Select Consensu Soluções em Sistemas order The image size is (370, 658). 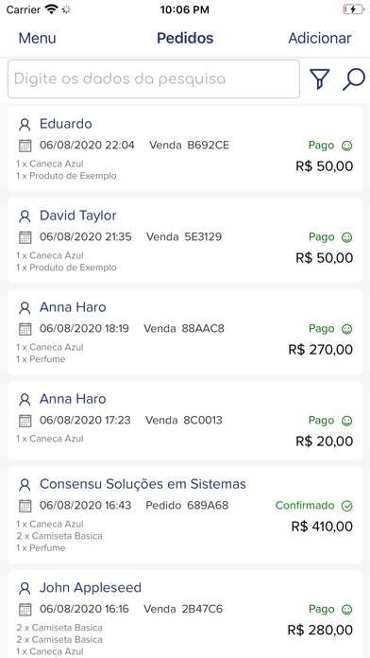[x=185, y=515]
